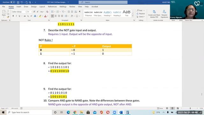Open Microsoft Edge from the taskbar
The width and height of the screenshot is (204, 115).
(x=68, y=112)
